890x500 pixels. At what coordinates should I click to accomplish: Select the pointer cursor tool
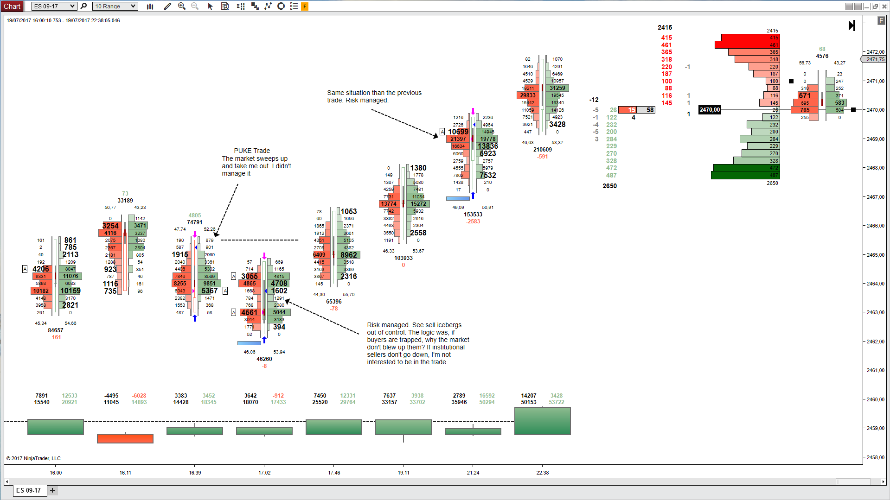210,6
